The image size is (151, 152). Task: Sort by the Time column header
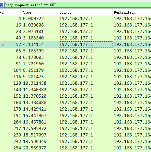coord(40,12)
